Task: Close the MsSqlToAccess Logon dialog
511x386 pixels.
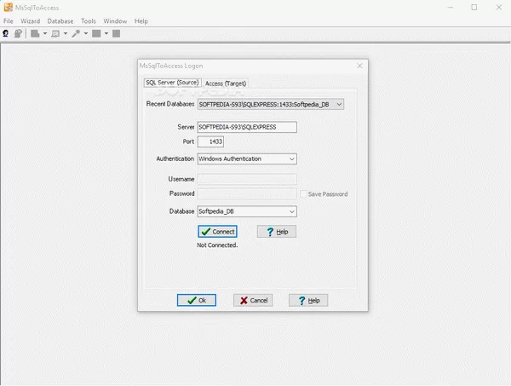Action: 359,66
